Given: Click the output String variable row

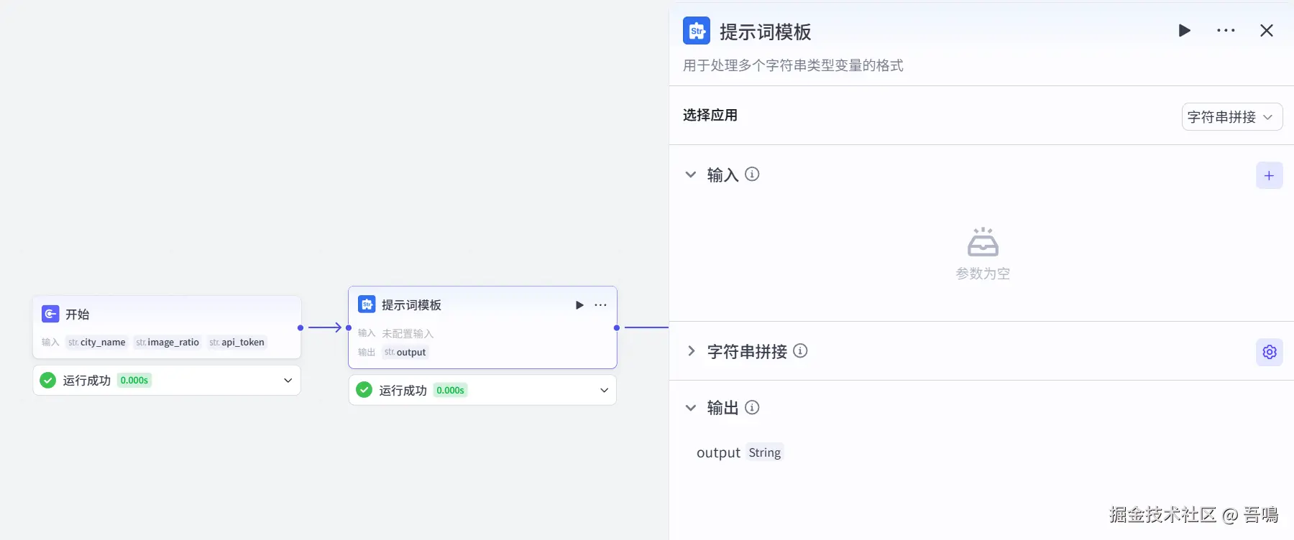Looking at the screenshot, I should [739, 453].
